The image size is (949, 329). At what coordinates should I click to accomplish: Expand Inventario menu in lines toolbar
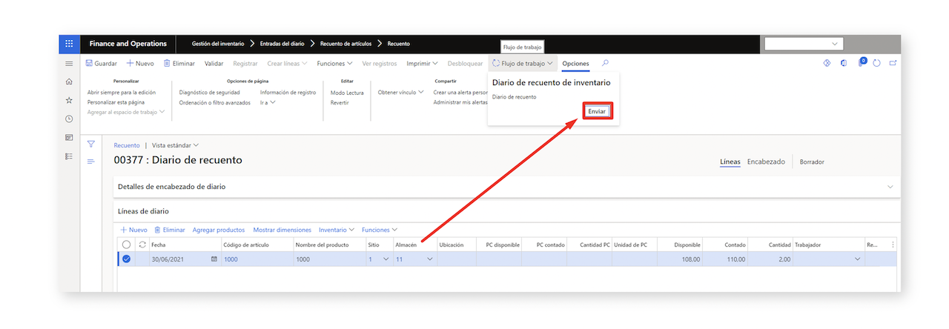click(x=337, y=230)
